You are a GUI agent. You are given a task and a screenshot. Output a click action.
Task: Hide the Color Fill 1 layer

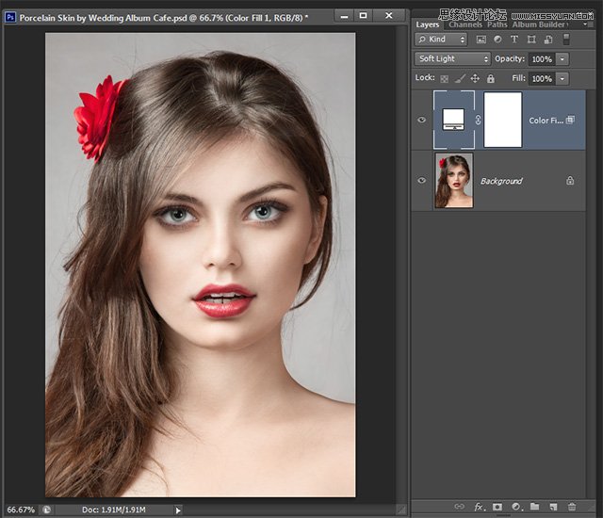pyautogui.click(x=421, y=120)
